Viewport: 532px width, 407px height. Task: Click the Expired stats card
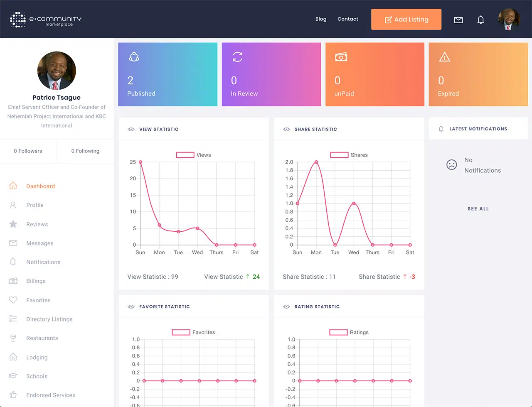(478, 74)
